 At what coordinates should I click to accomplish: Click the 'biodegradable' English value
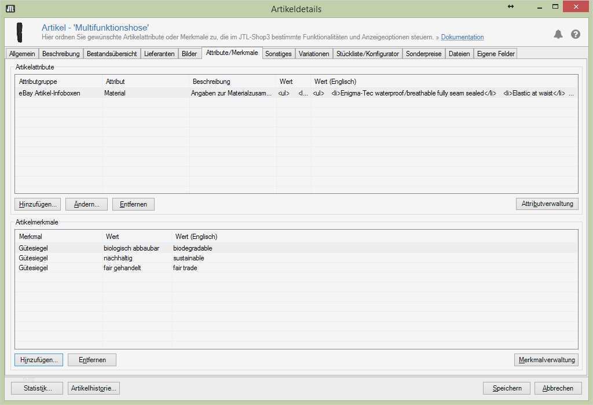[x=192, y=248]
